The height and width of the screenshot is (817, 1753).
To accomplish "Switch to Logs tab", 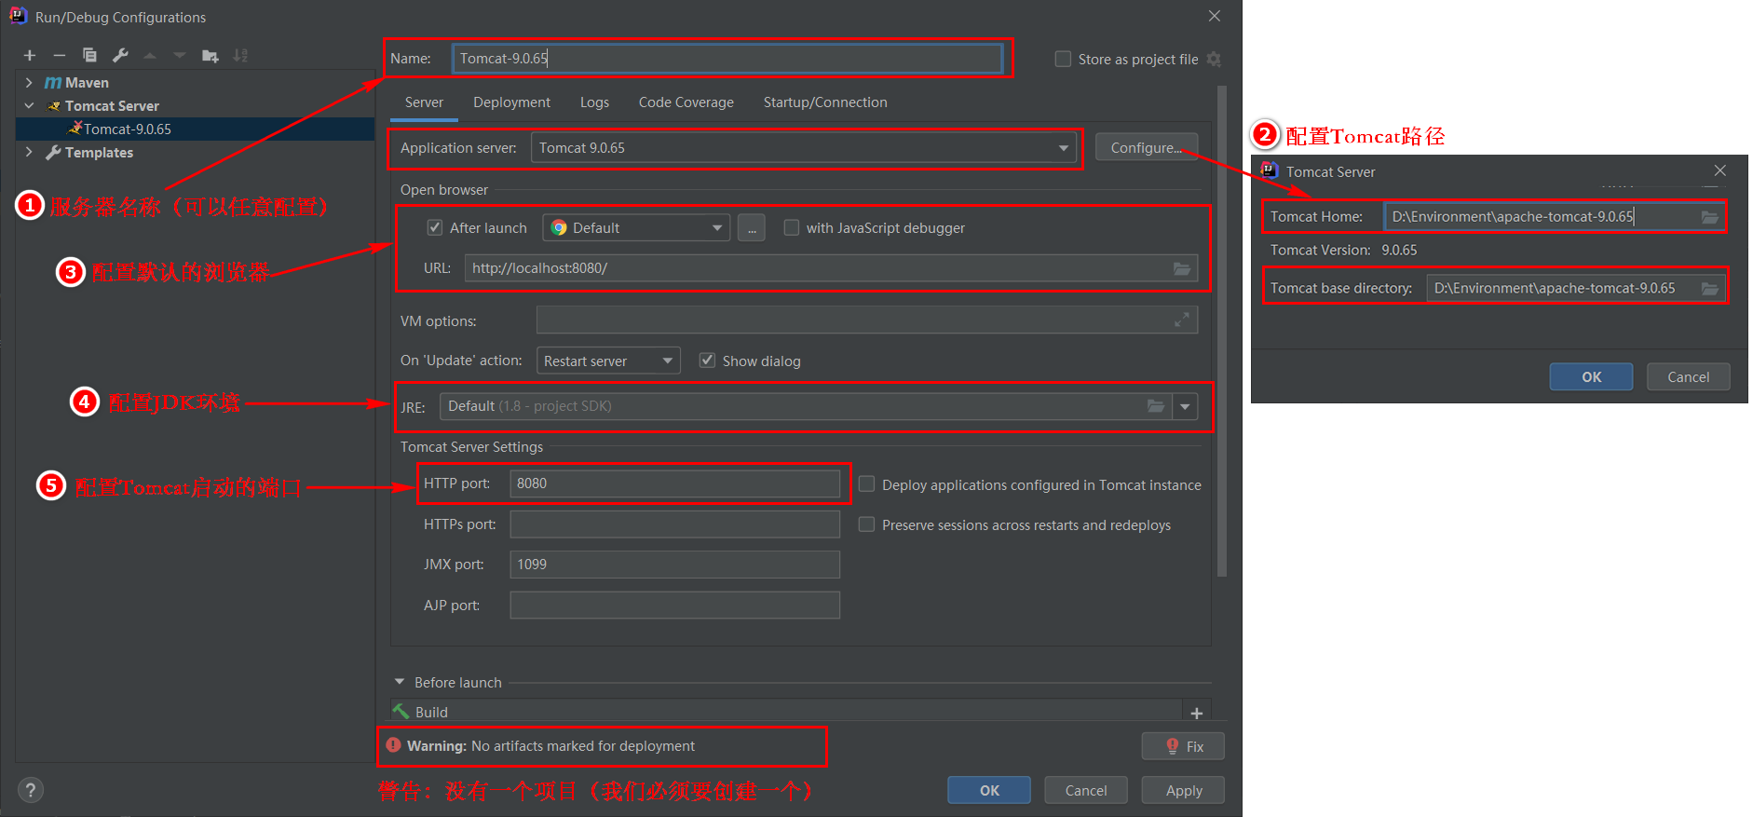I will [x=594, y=102].
